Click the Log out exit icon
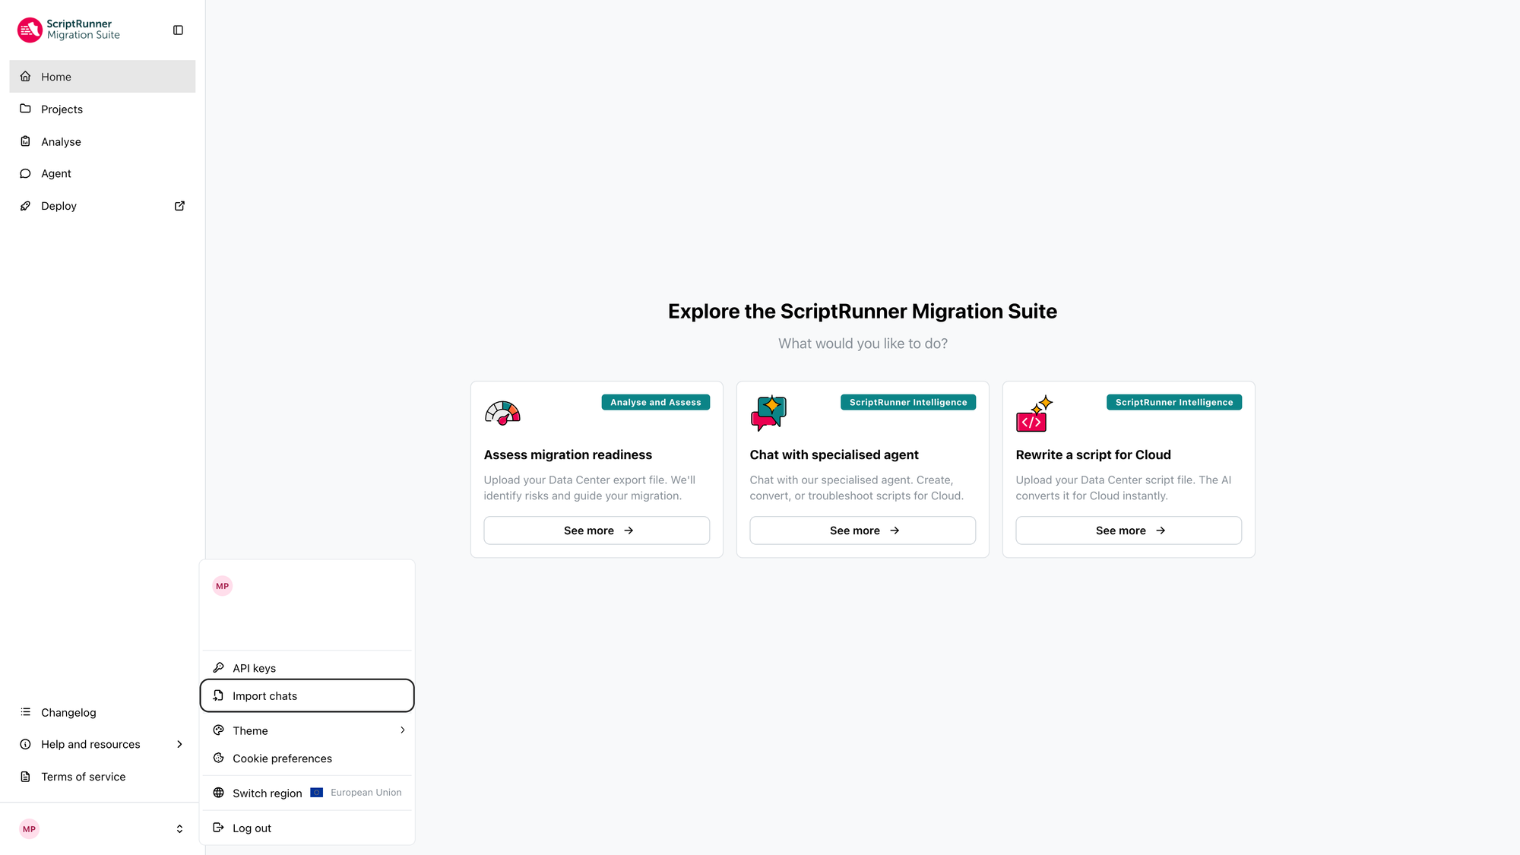 [x=219, y=828]
